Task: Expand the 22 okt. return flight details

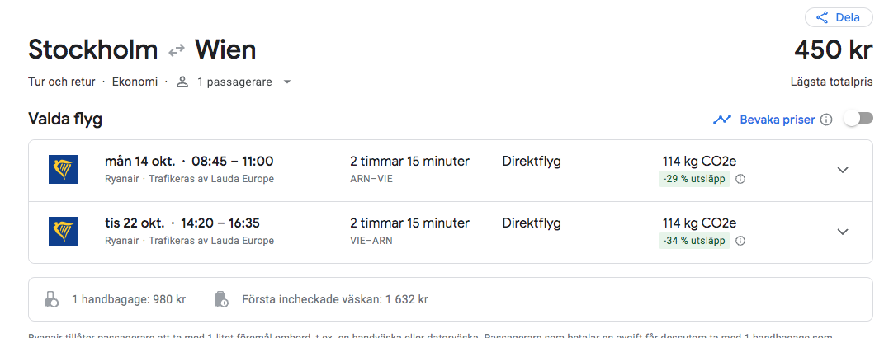Action: [x=842, y=232]
